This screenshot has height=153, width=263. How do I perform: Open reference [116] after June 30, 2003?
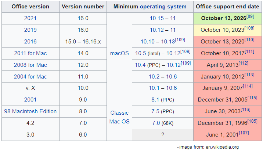tap(246, 110)
